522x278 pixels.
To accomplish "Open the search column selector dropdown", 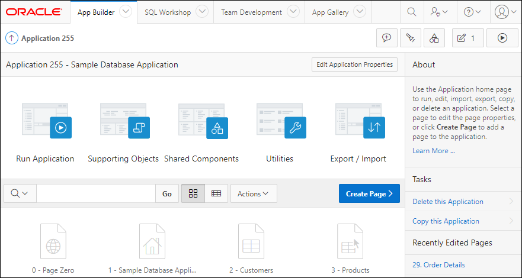I will (20, 193).
